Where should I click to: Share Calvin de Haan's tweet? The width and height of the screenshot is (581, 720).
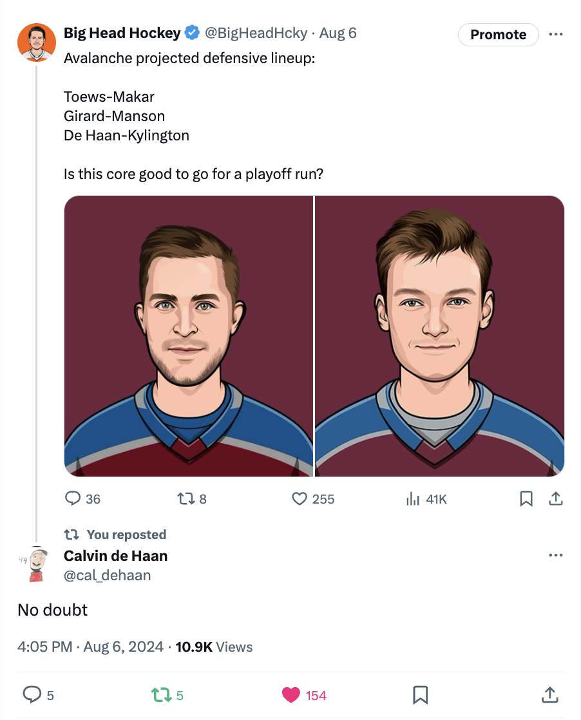(x=549, y=694)
